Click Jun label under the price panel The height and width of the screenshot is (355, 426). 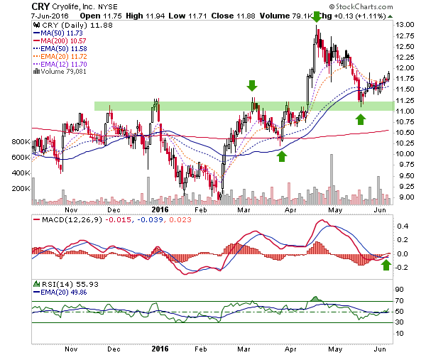click(x=380, y=210)
